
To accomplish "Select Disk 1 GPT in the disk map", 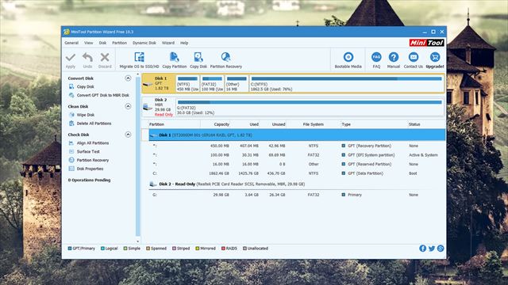I will click(159, 83).
